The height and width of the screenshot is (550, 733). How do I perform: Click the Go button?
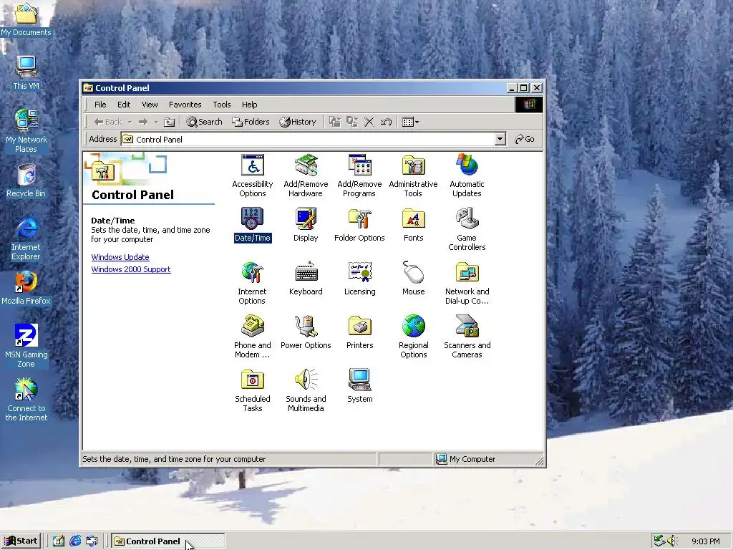525,139
